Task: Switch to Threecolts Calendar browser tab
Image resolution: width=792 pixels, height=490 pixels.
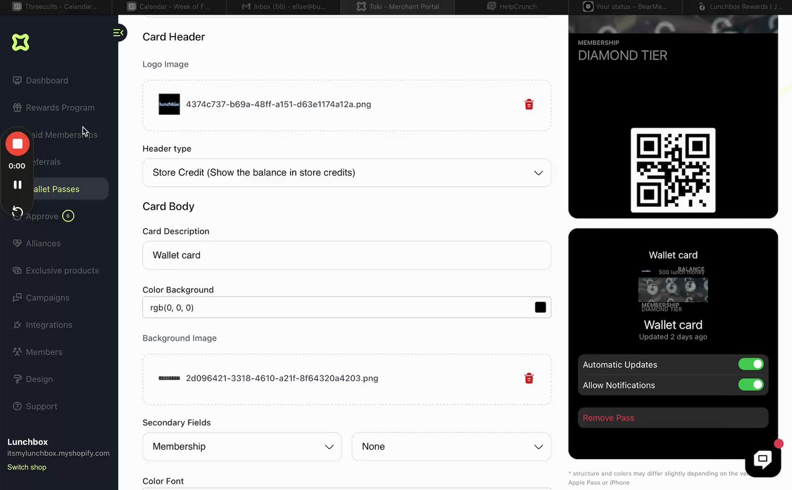Action: [x=55, y=7]
